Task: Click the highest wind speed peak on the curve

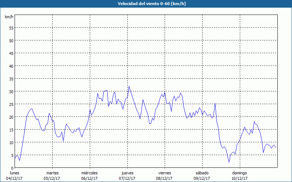Action: pyautogui.click(x=129, y=86)
